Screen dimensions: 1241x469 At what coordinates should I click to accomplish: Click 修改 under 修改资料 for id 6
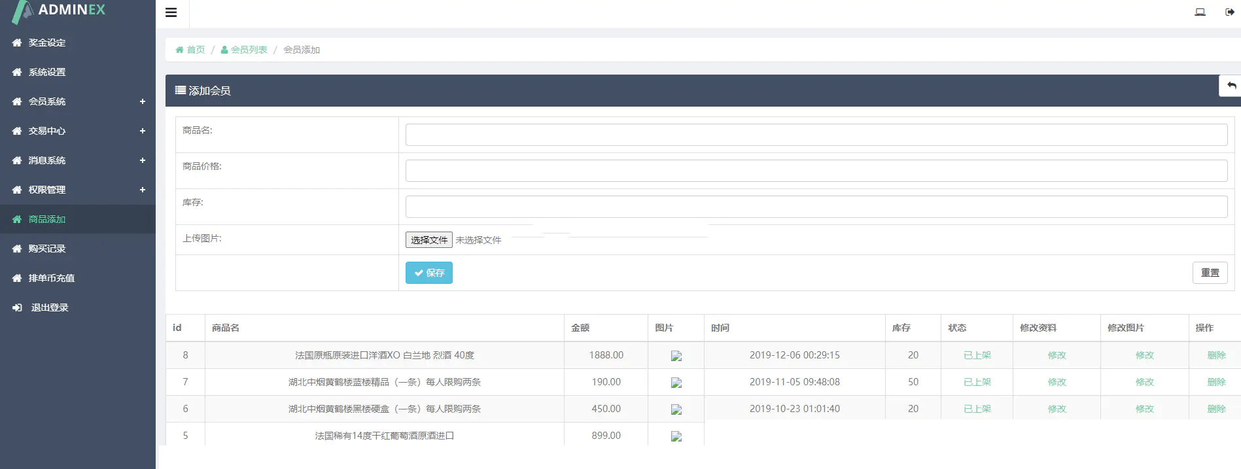tap(1057, 409)
